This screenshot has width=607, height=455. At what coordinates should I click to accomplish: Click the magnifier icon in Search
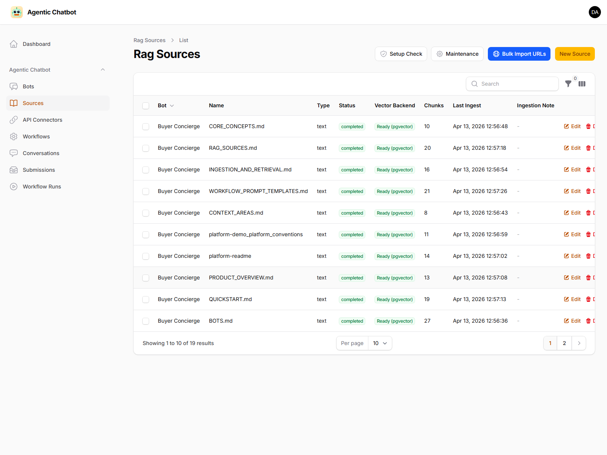pos(475,84)
